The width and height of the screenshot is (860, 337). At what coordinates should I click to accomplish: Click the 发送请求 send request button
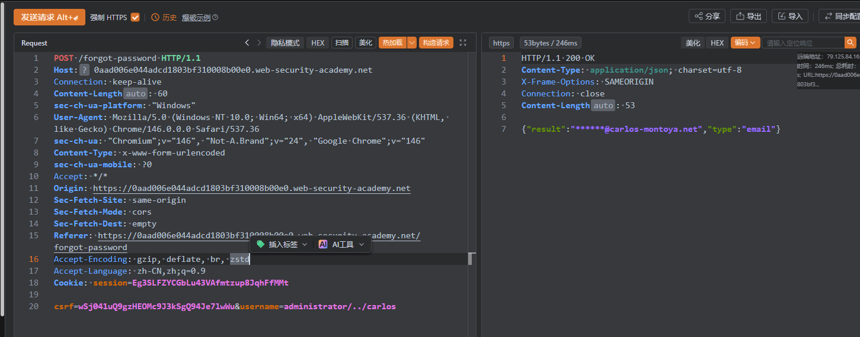[x=49, y=17]
